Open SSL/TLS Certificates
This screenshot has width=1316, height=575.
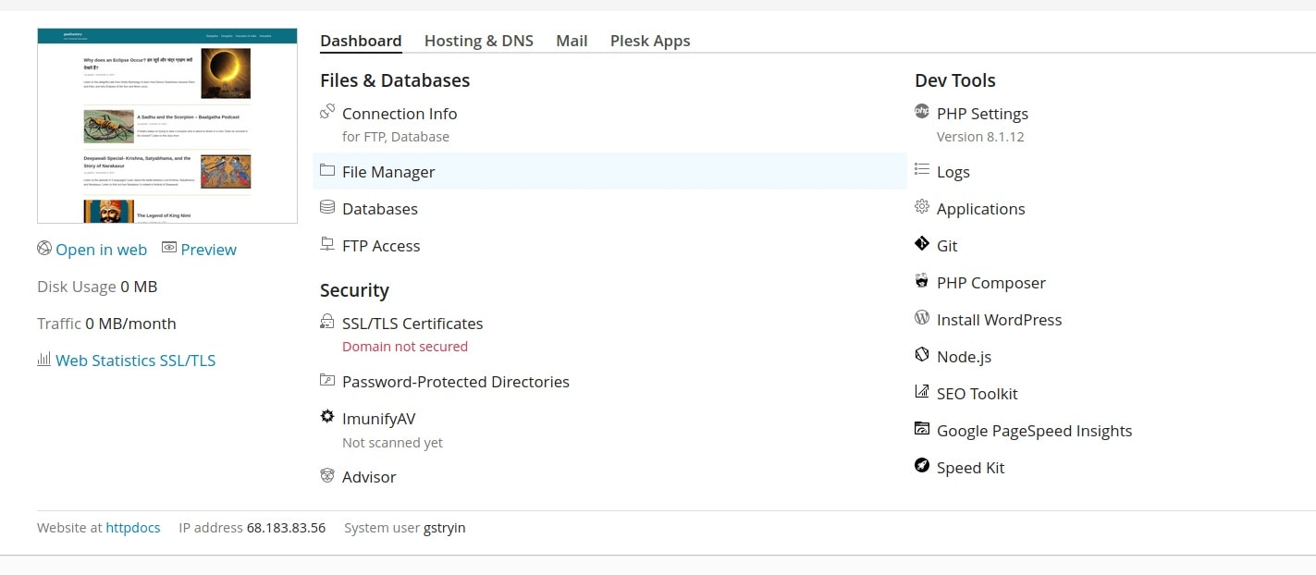tap(412, 324)
